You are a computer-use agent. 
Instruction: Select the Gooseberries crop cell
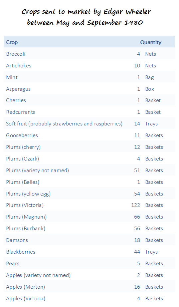tap(22, 135)
